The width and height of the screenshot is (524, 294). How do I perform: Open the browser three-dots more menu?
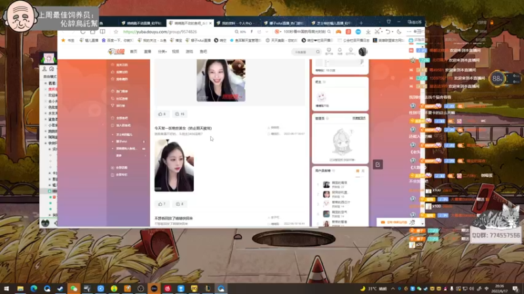click(409, 31)
